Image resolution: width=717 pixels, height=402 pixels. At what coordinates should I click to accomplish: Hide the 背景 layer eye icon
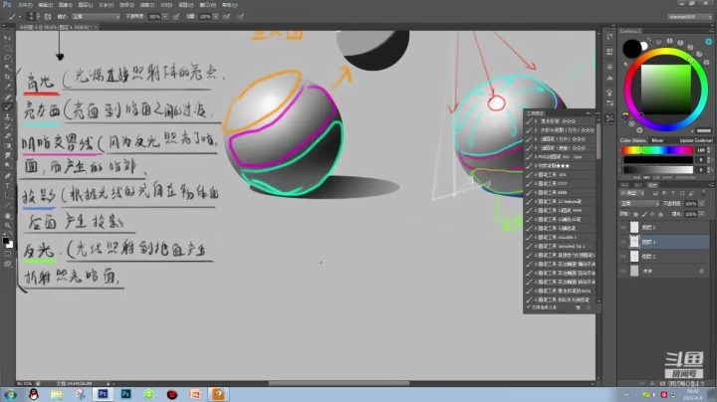tap(622, 271)
